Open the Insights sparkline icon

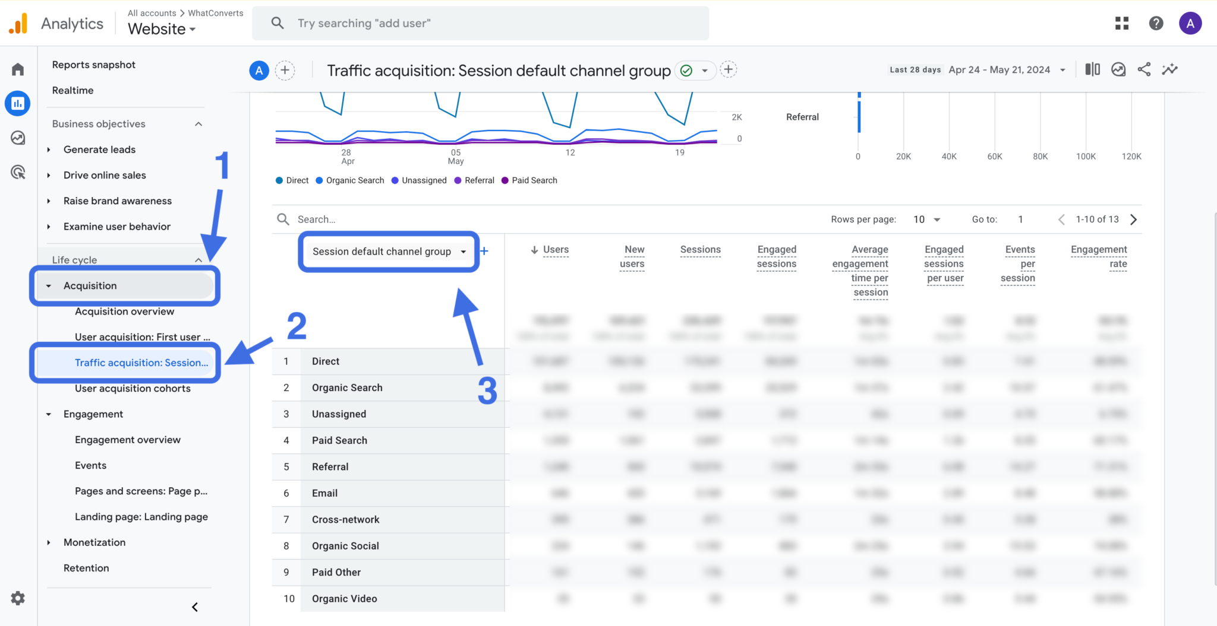coord(1170,69)
